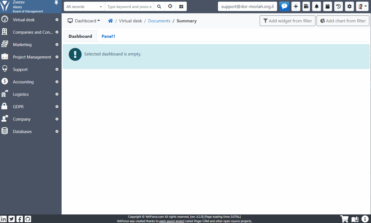
Task: Open the YetiForce marketplace cart icon
Action: point(344,219)
